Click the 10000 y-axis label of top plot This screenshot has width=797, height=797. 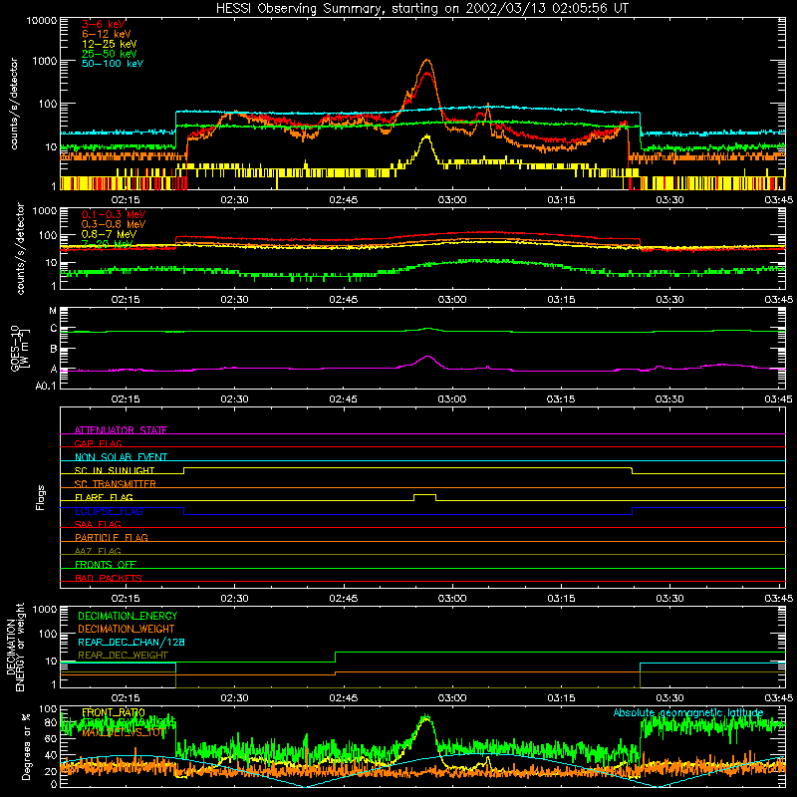click(x=41, y=20)
